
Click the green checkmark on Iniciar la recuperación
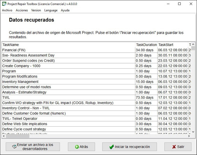(x=111, y=147)
